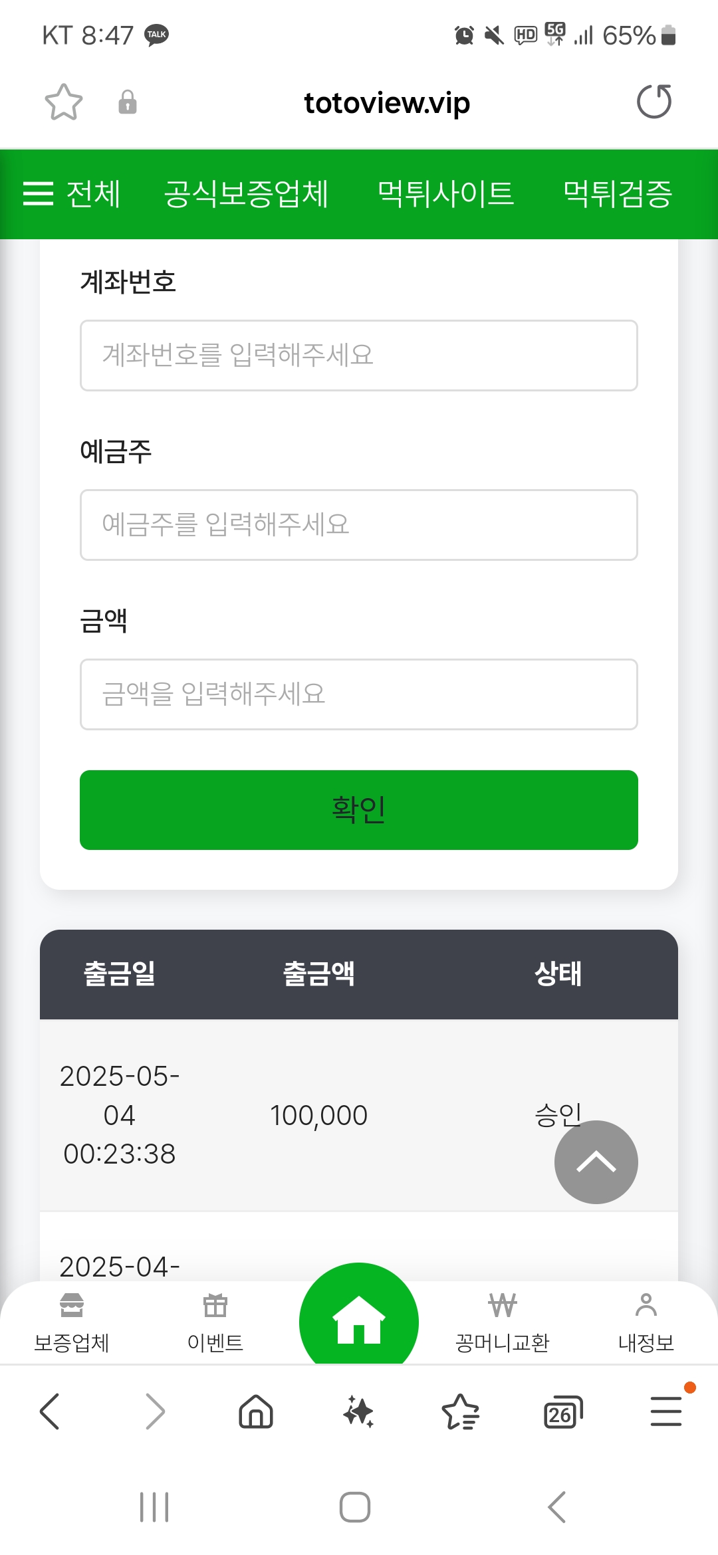718x1555 pixels.
Task: Open browser hamburger menu with notification dot
Action: [x=665, y=1411]
